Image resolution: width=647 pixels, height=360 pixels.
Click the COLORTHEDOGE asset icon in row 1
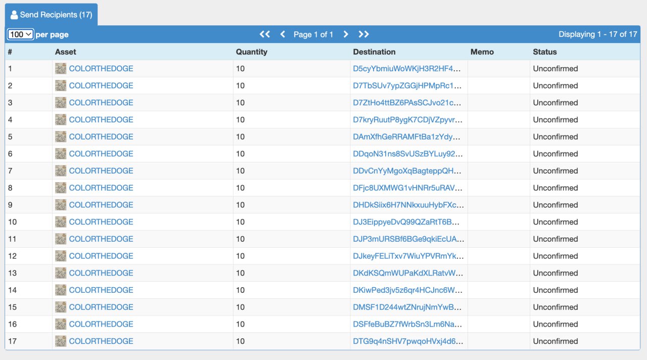61,69
